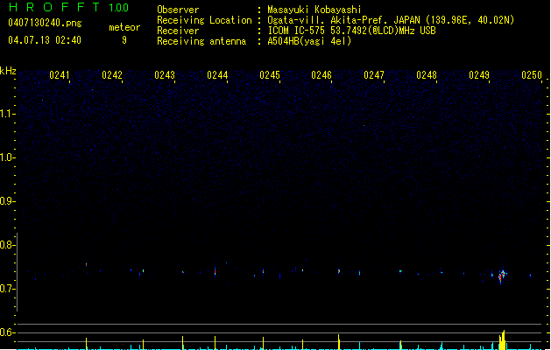
Task: Click the 1.1 kHz axis label
Action: pyautogui.click(x=7, y=114)
